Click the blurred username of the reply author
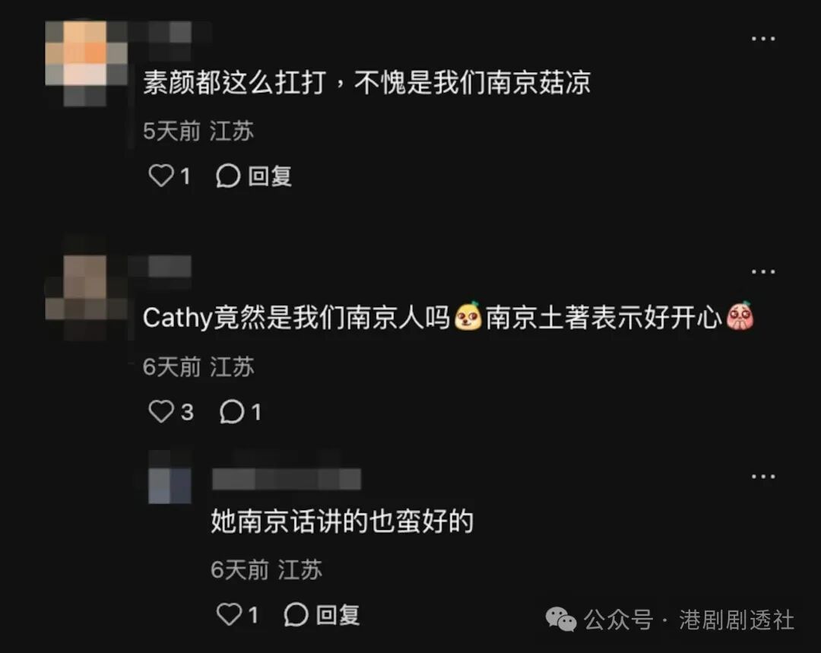This screenshot has width=821, height=653. point(287,479)
